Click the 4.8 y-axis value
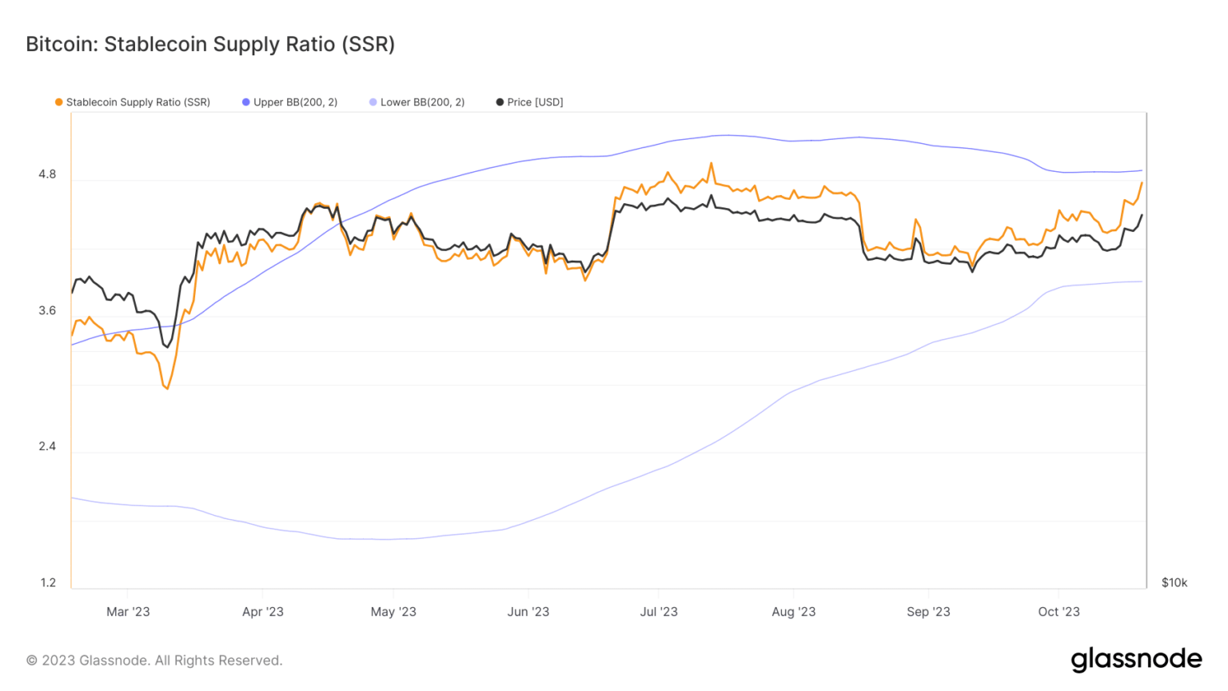This screenshot has height=691, width=1228. click(x=47, y=174)
